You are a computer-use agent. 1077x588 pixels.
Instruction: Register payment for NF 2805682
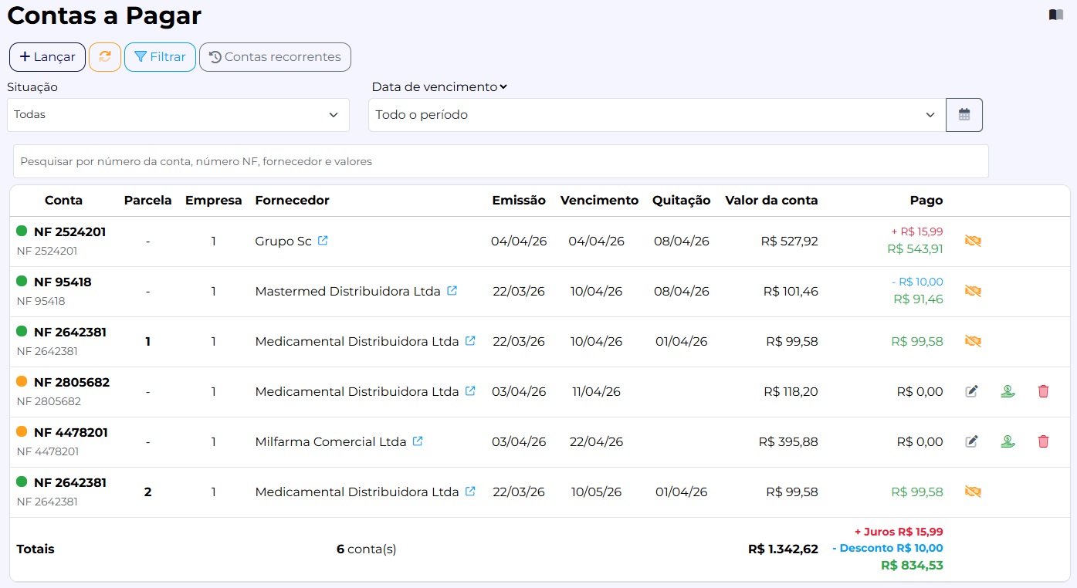[1008, 391]
